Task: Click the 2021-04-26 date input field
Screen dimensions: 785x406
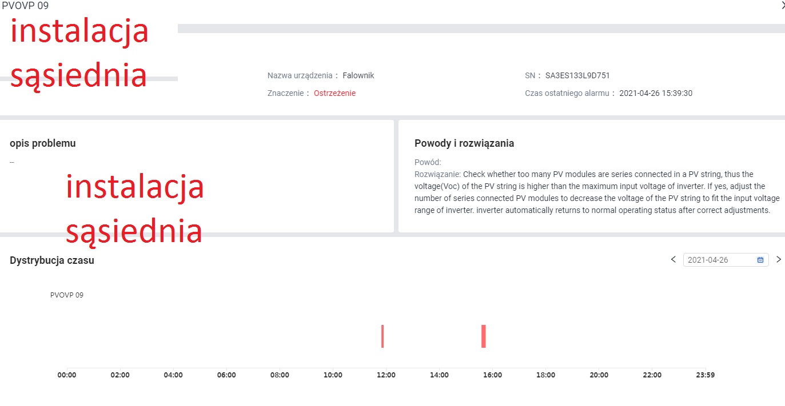Action: tap(726, 260)
